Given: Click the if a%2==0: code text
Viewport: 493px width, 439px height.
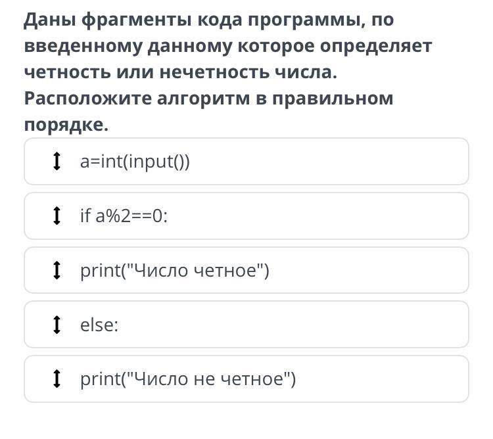Looking at the screenshot, I should point(124,216).
